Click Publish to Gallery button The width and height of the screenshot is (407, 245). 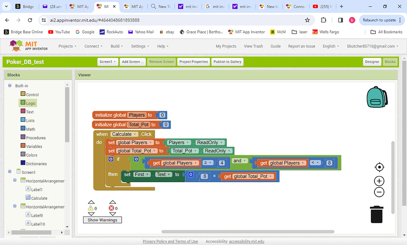[x=227, y=62]
